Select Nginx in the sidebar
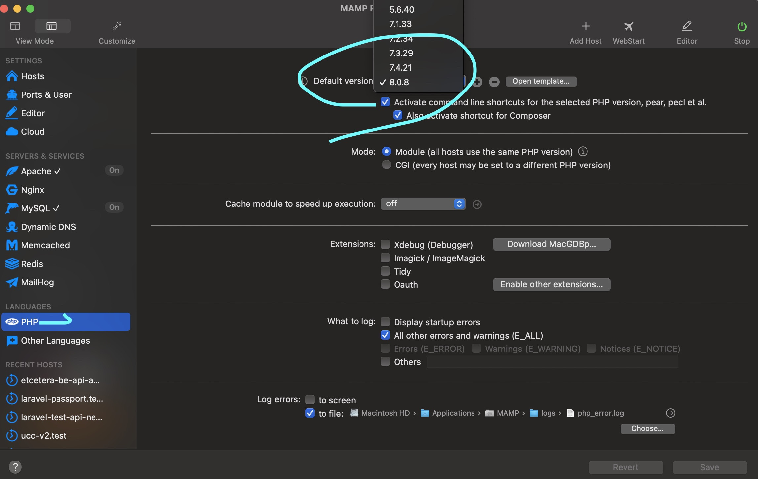The image size is (758, 479). click(x=32, y=190)
